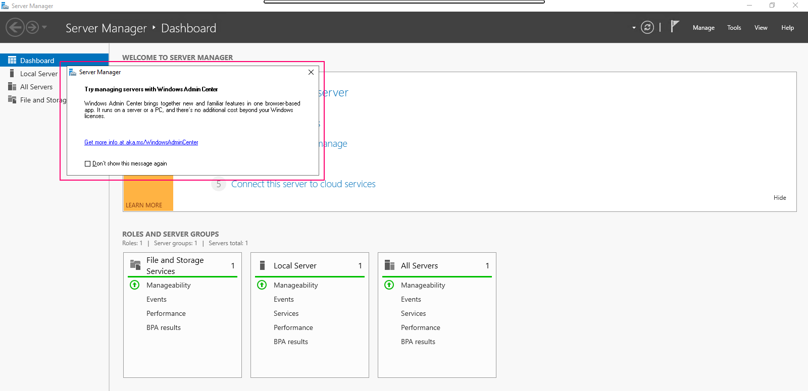Minimize the Server Manager window
The height and width of the screenshot is (391, 808).
(x=749, y=5)
